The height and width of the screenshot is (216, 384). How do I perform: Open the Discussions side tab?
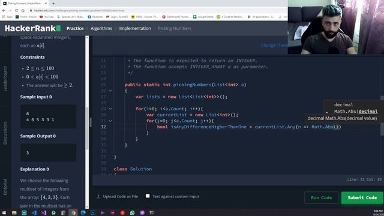click(x=5, y=133)
